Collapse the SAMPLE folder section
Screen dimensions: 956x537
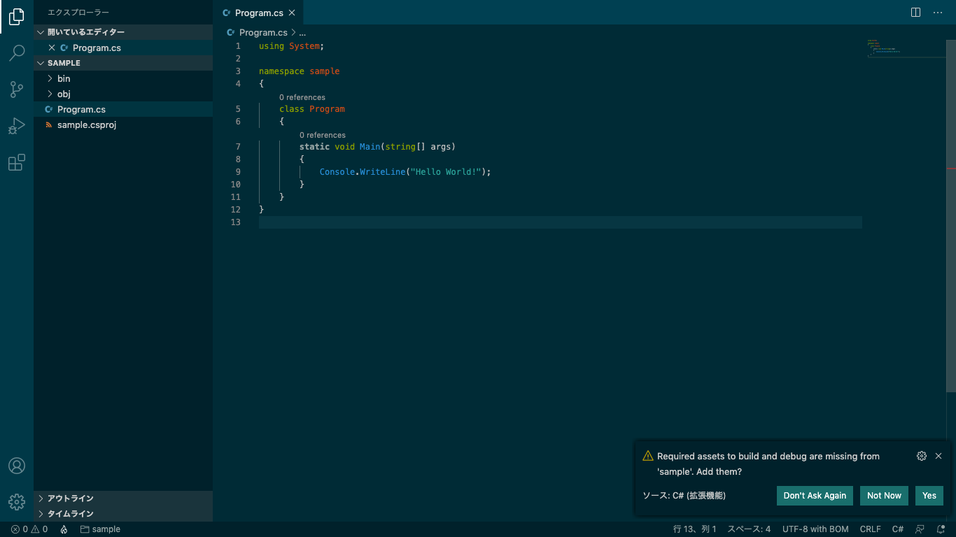(123, 63)
